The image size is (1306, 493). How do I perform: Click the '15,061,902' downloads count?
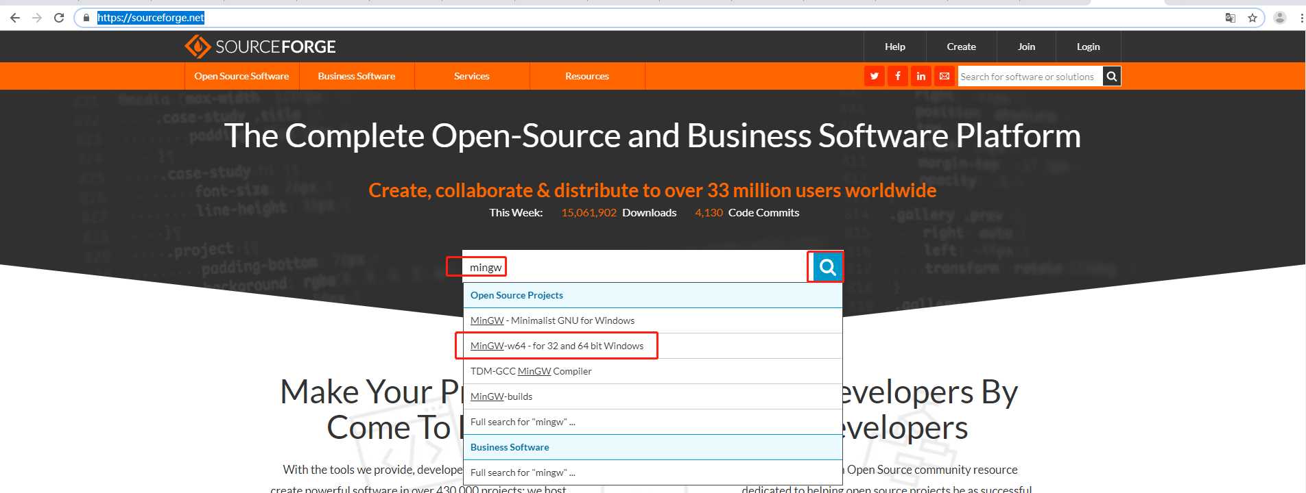(589, 213)
